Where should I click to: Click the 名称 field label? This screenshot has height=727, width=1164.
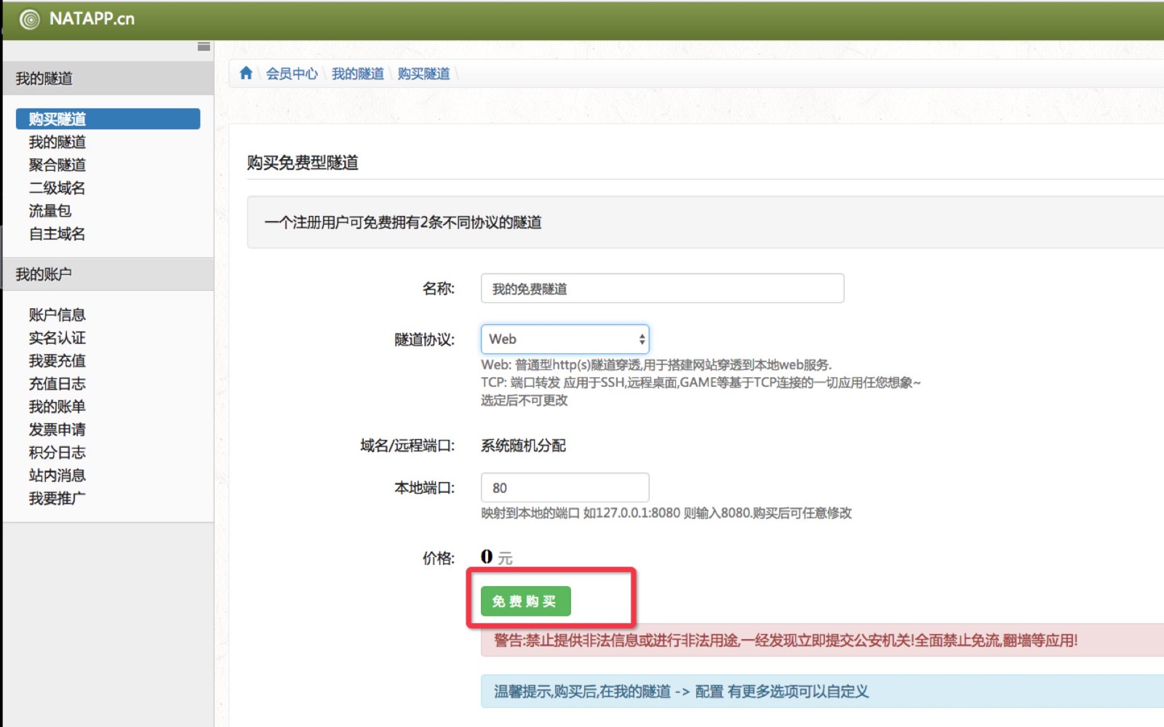439,289
